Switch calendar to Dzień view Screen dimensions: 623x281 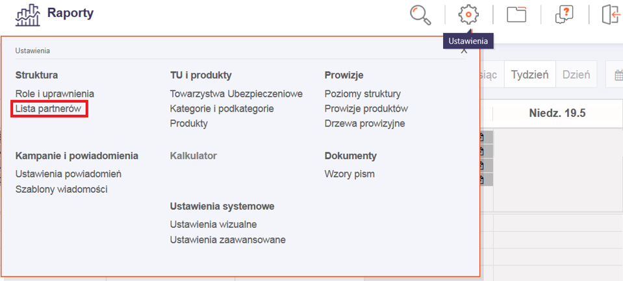(576, 74)
